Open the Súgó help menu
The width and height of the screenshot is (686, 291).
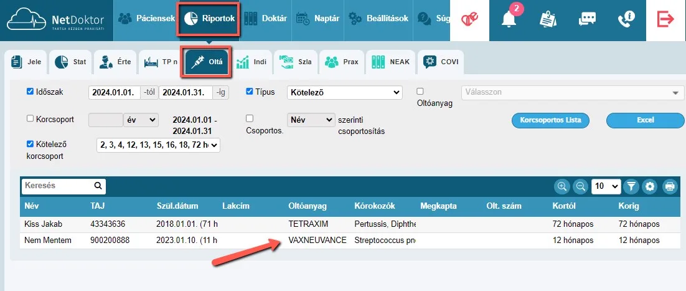tap(432, 19)
